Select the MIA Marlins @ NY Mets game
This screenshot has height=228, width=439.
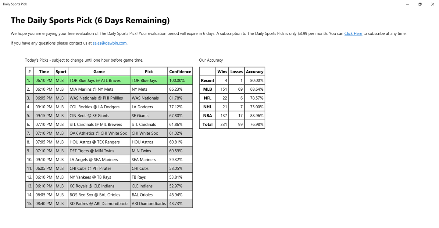click(x=91, y=89)
